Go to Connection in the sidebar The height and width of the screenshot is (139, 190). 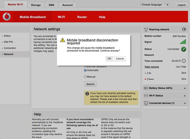click(x=15, y=48)
